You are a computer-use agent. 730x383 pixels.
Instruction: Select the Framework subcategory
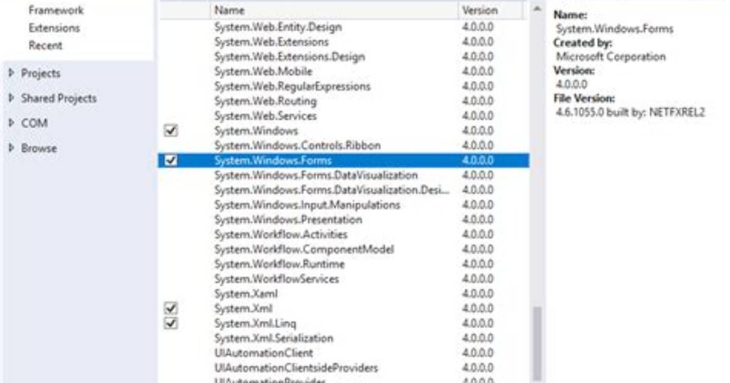[x=56, y=10]
